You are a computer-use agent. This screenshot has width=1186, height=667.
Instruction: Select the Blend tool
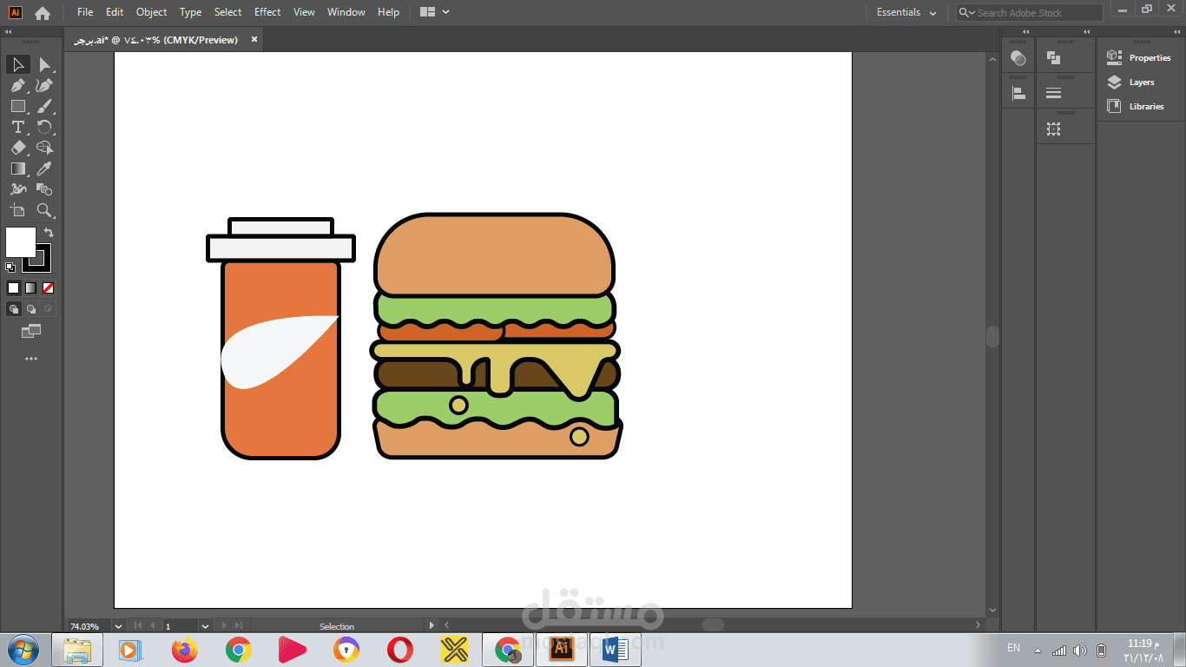point(45,189)
